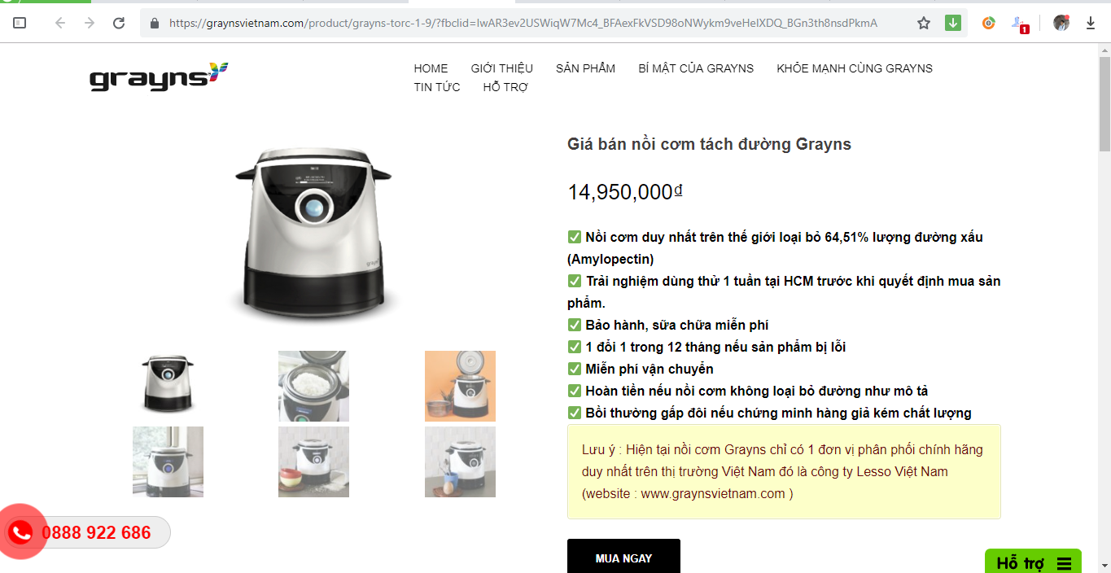The image size is (1111, 573).
Task: Click the MUA NGAY button
Action: [623, 558]
